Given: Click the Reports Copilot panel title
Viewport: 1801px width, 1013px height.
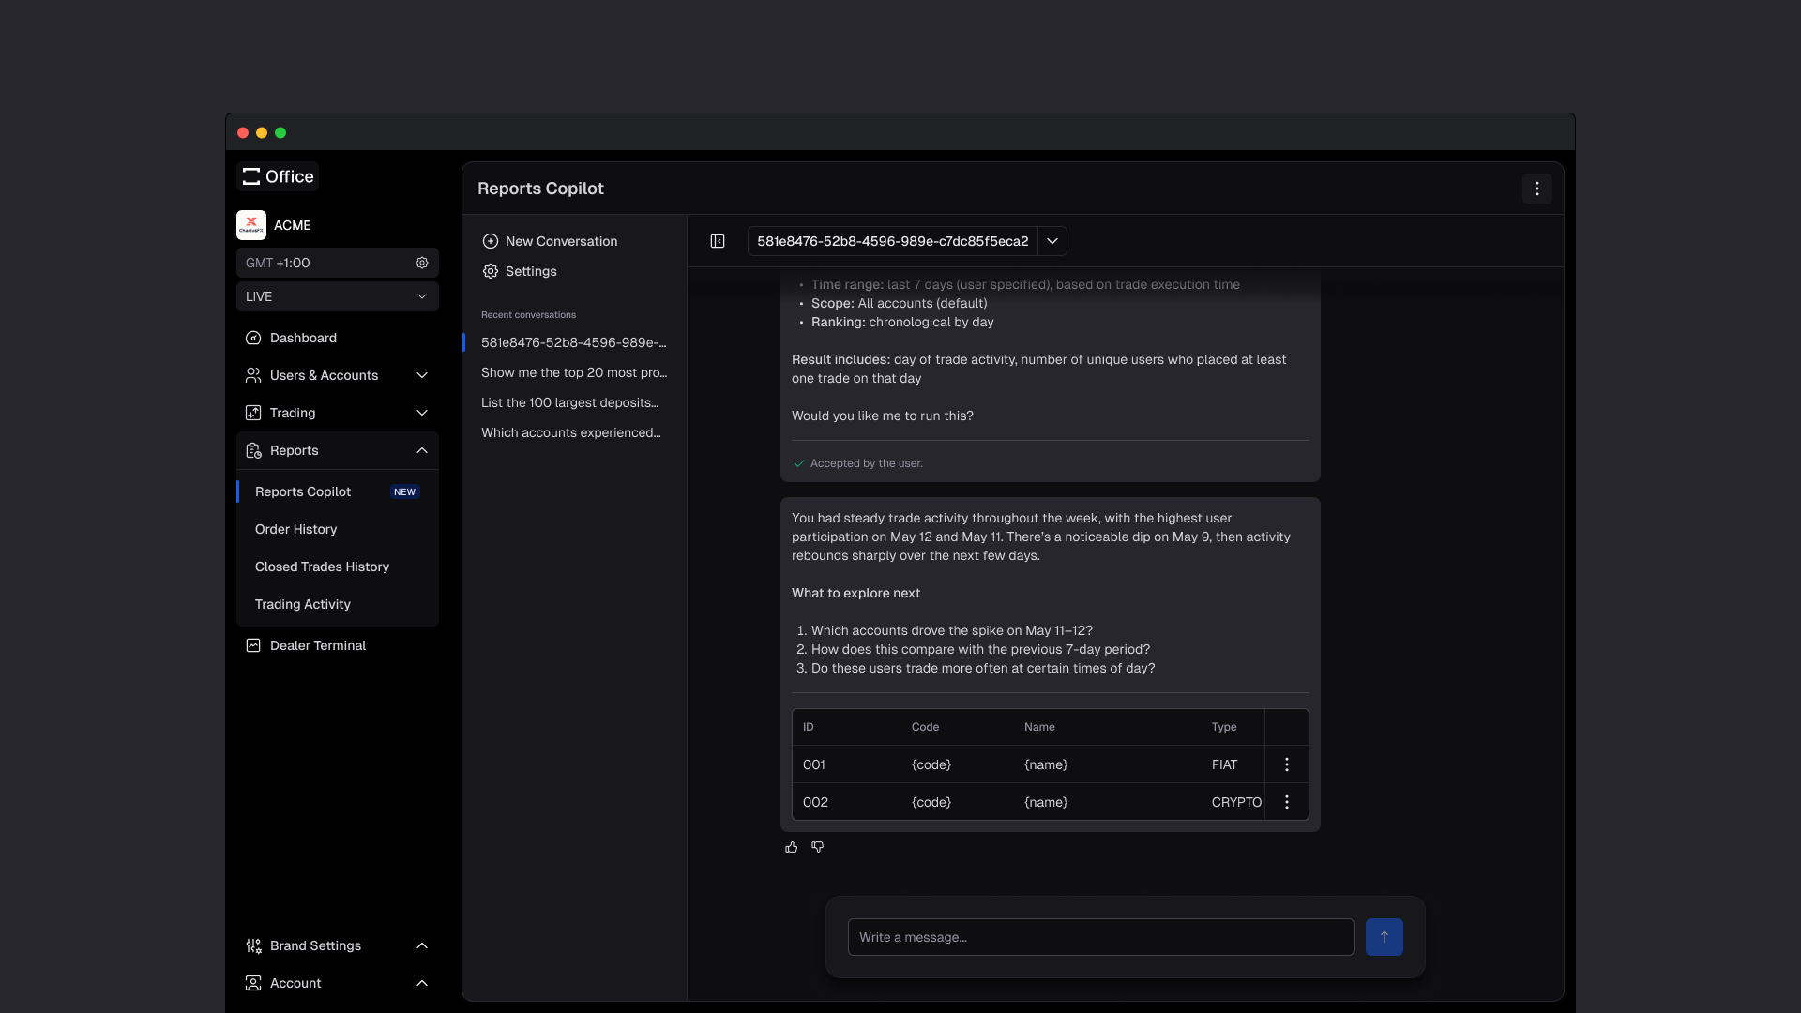Looking at the screenshot, I should pos(540,189).
